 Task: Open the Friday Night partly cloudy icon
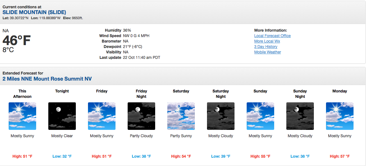click(x=141, y=116)
